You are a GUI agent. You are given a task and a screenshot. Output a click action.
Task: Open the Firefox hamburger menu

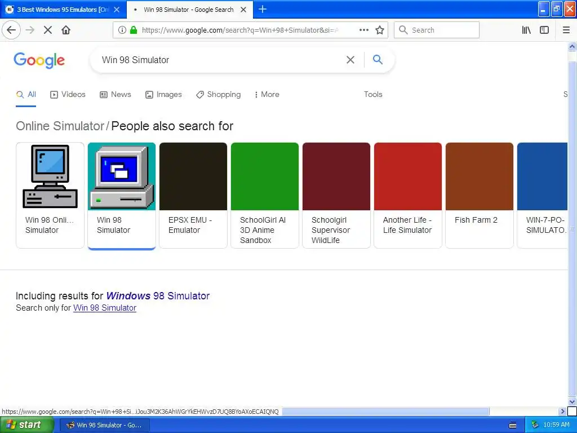(x=566, y=30)
